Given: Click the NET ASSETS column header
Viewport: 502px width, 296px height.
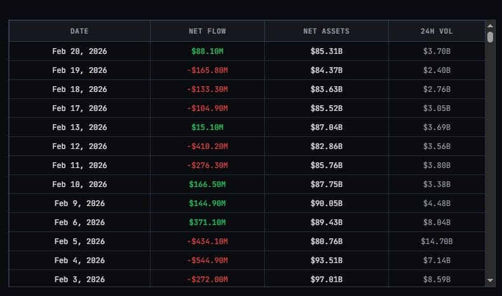Looking at the screenshot, I should coord(326,31).
